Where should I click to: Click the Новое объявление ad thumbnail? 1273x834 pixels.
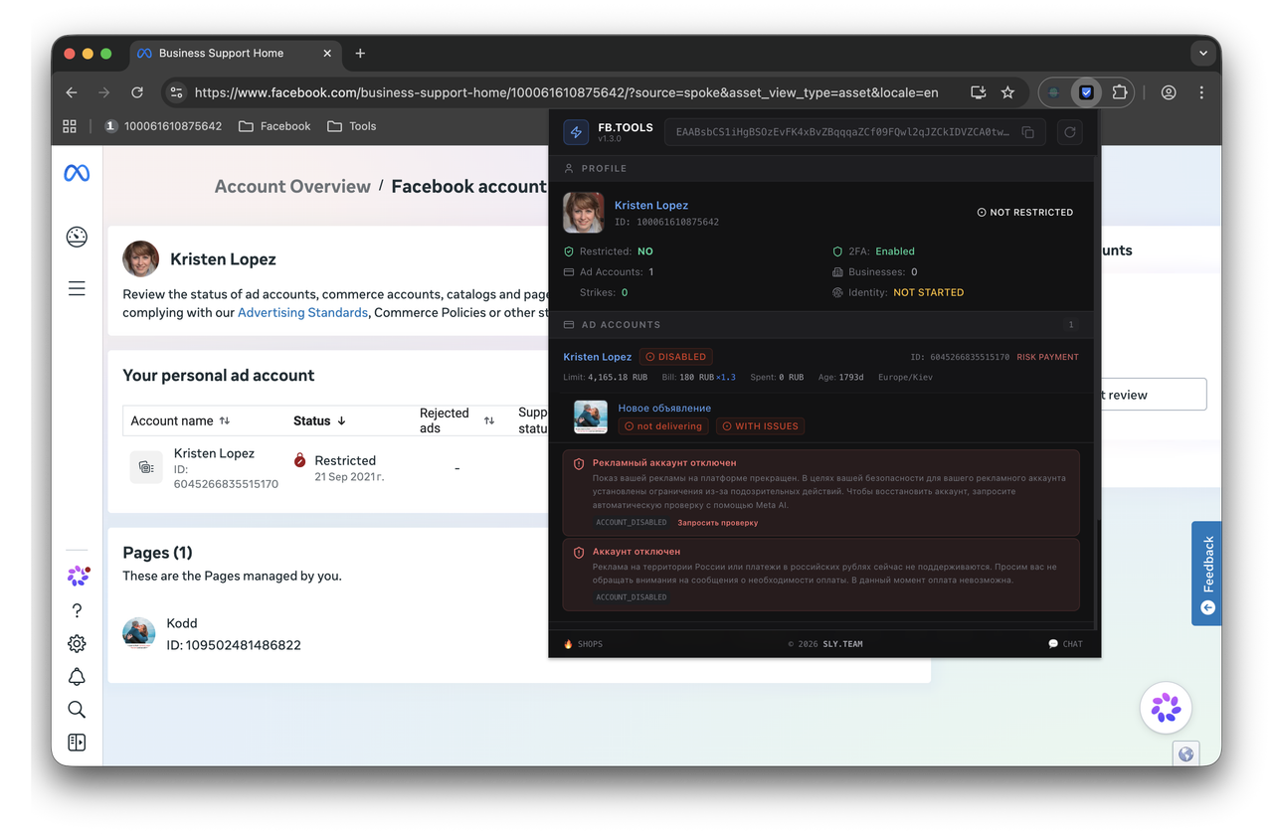tap(591, 417)
